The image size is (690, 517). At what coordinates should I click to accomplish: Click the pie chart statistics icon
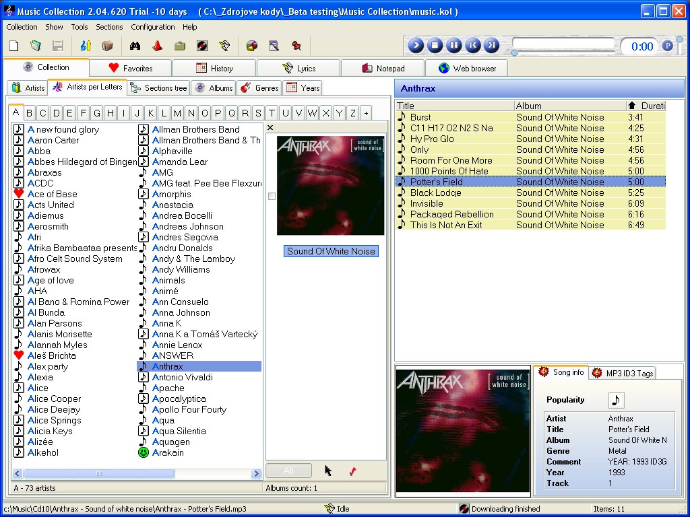coord(252,46)
